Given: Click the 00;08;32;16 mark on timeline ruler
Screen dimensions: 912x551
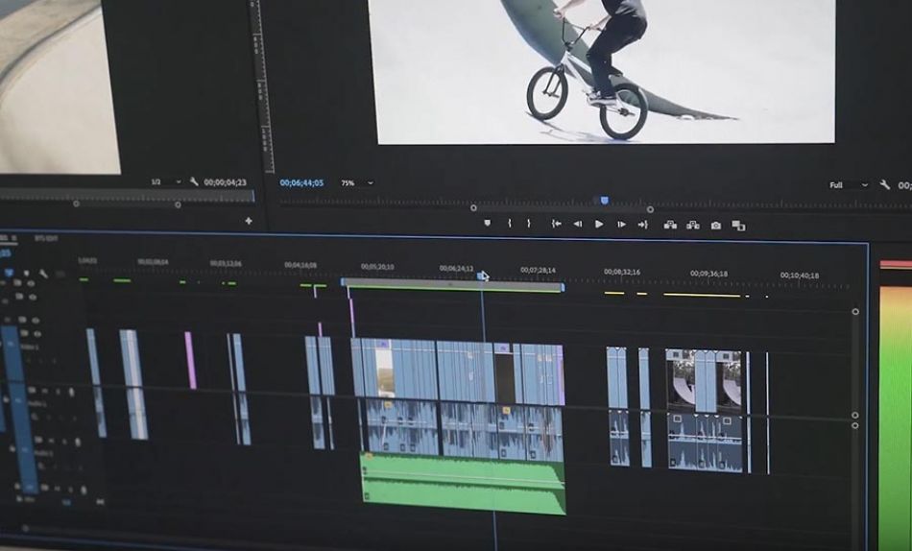Looking at the screenshot, I should click(622, 272).
